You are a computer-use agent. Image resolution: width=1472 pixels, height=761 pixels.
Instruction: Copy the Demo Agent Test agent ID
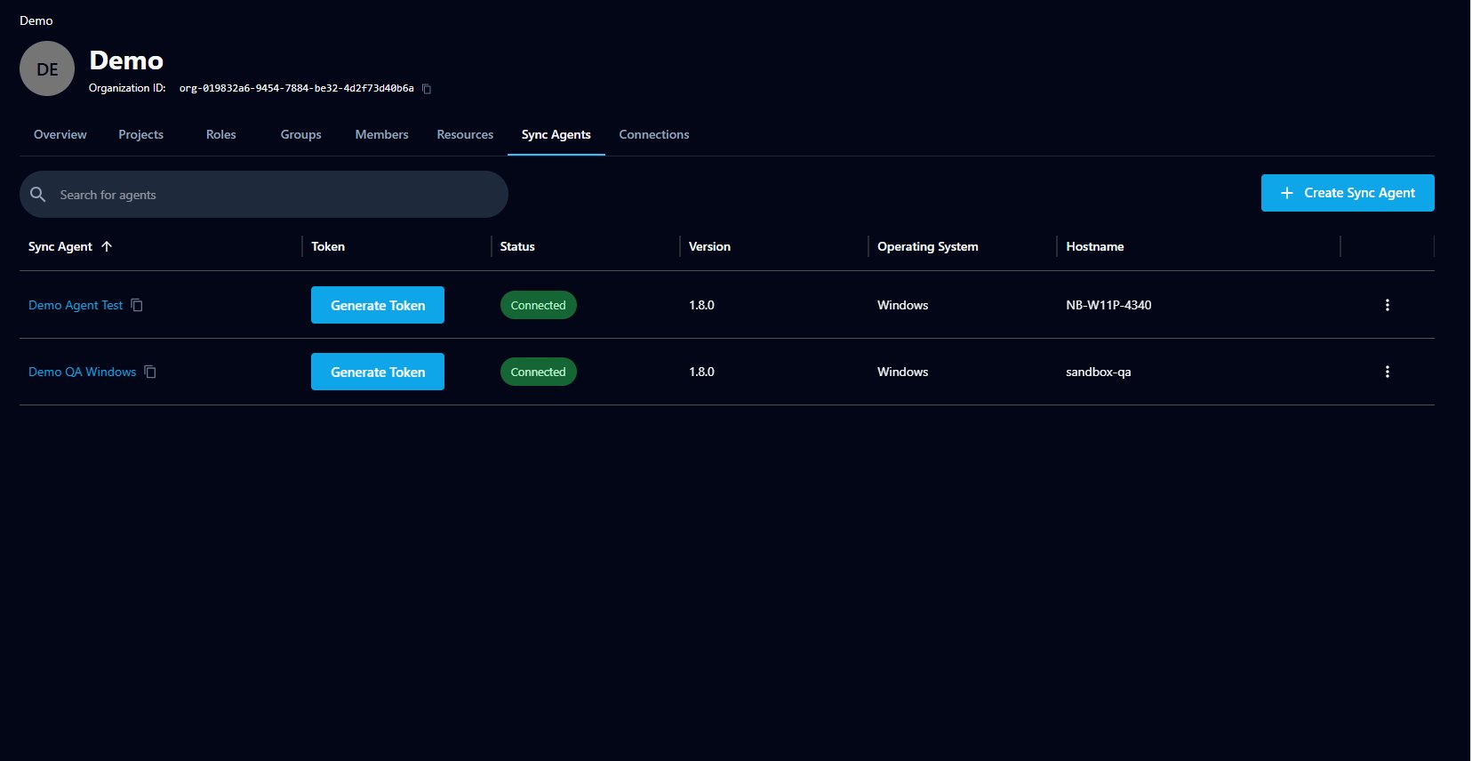[x=137, y=305]
